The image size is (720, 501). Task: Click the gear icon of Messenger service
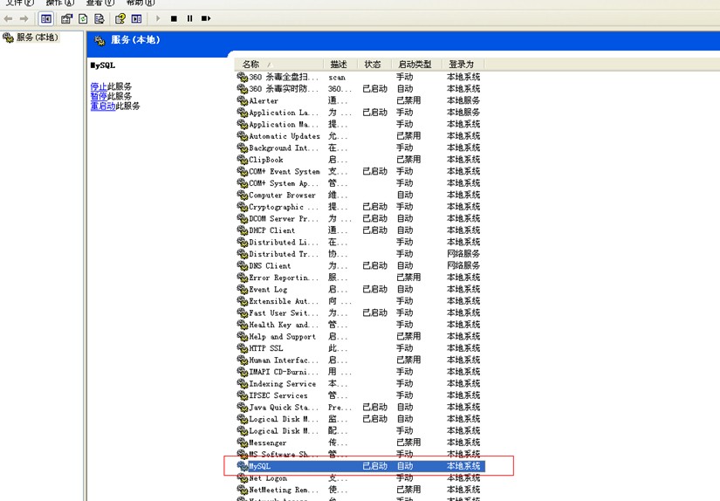(242, 443)
